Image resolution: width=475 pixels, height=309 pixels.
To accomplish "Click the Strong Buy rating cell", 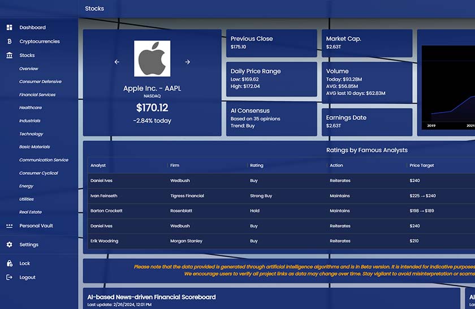I will click(261, 196).
